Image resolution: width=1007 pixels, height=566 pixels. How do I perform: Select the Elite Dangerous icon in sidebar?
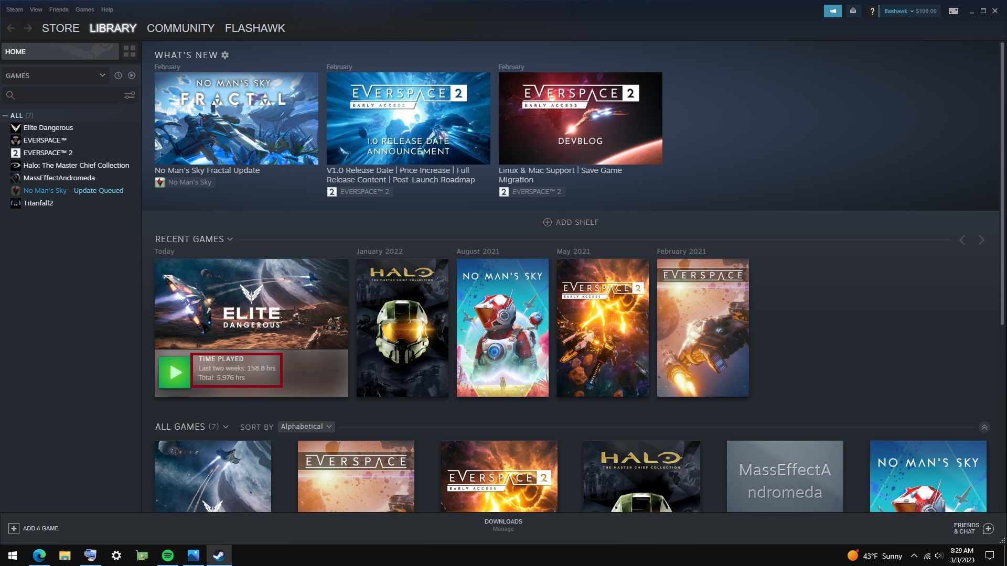(x=16, y=127)
